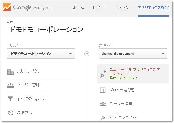
Task: Click the Google Analytics orange logo icon
Action: click(x=7, y=7)
